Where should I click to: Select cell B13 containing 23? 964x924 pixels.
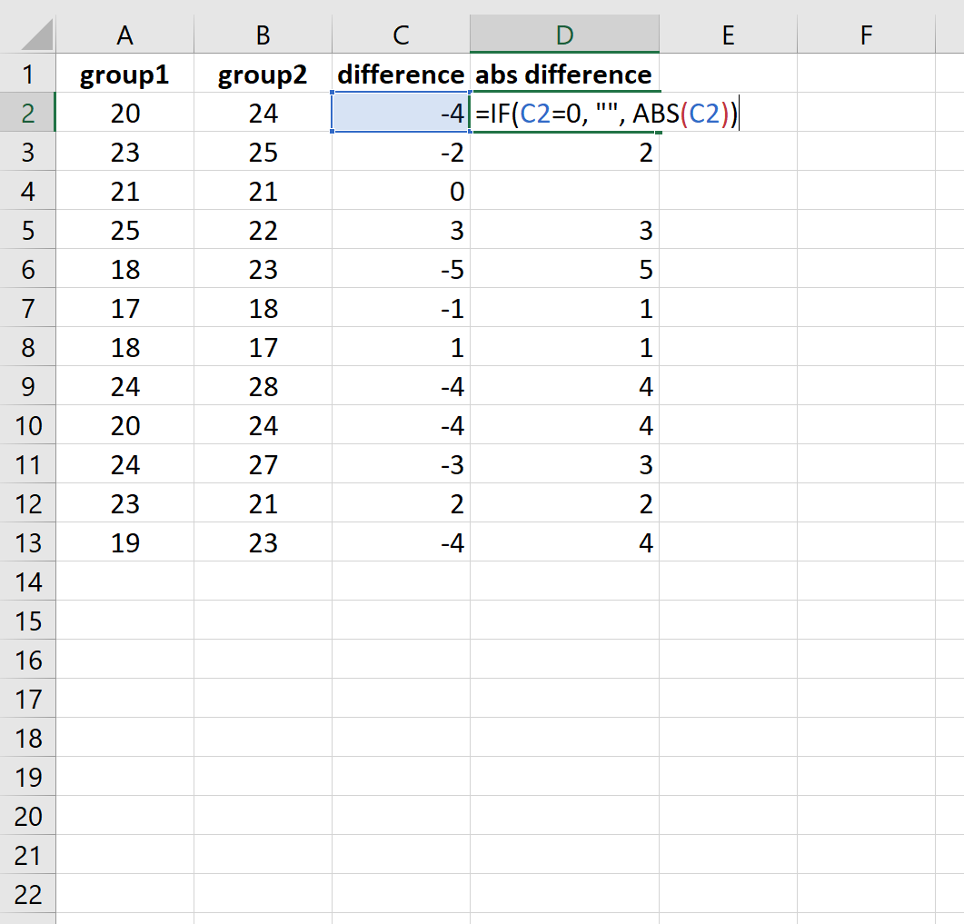(263, 542)
